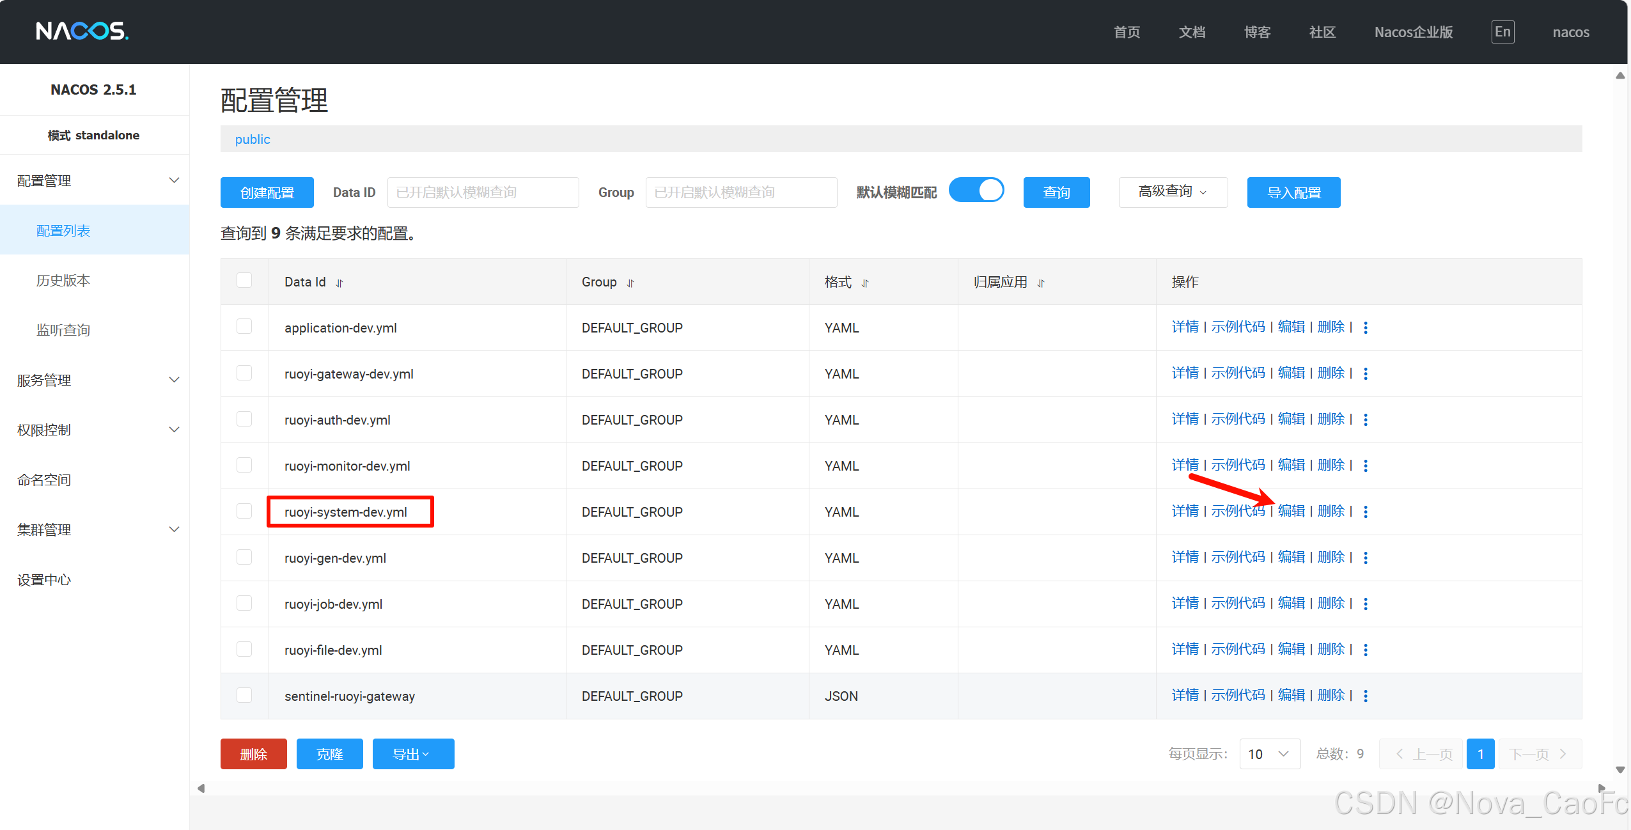Click the vertical scrollbar down arrow

tap(1620, 769)
